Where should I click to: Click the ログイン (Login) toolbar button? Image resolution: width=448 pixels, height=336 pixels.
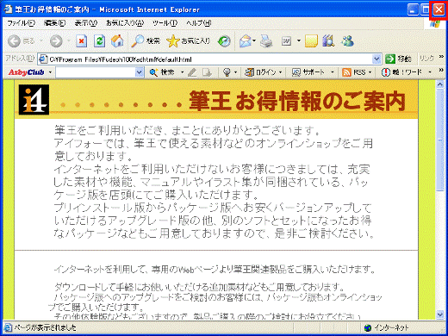[x=260, y=72]
